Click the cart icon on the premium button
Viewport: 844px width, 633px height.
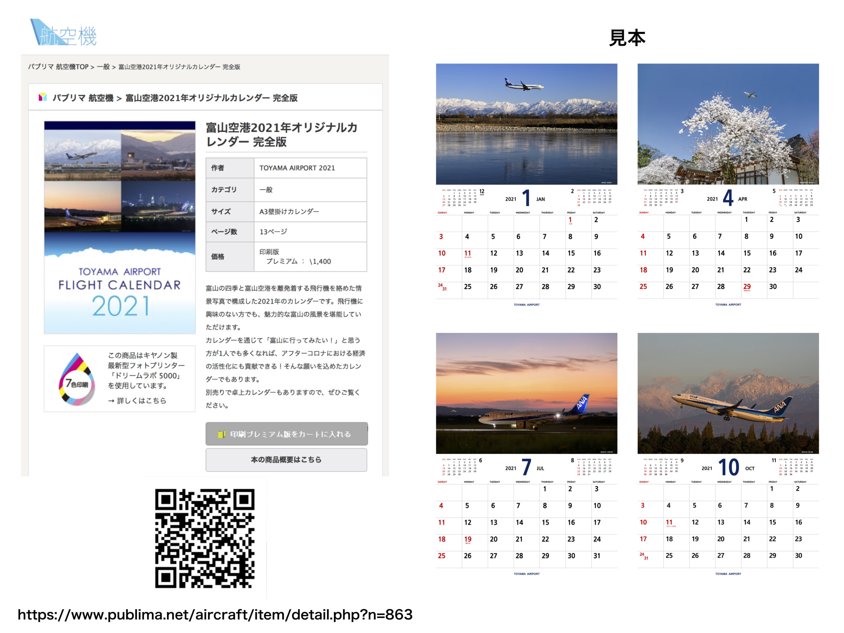coord(222,434)
